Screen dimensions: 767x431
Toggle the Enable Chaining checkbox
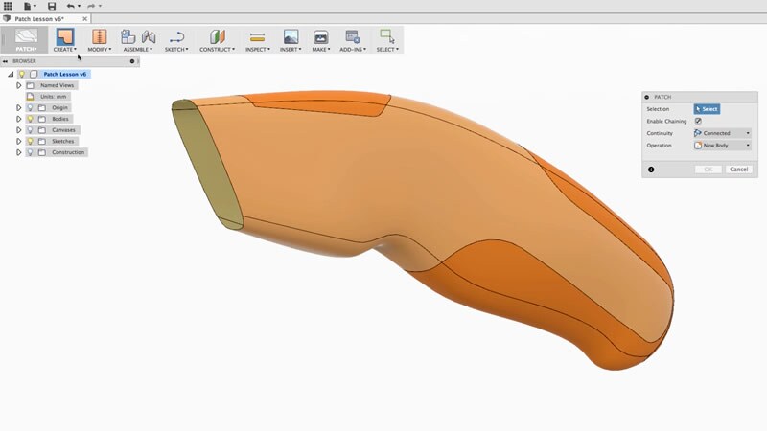click(x=698, y=121)
